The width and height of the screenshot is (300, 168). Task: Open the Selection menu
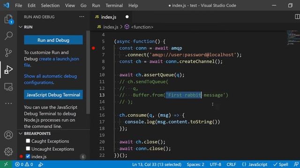pos(50,6)
